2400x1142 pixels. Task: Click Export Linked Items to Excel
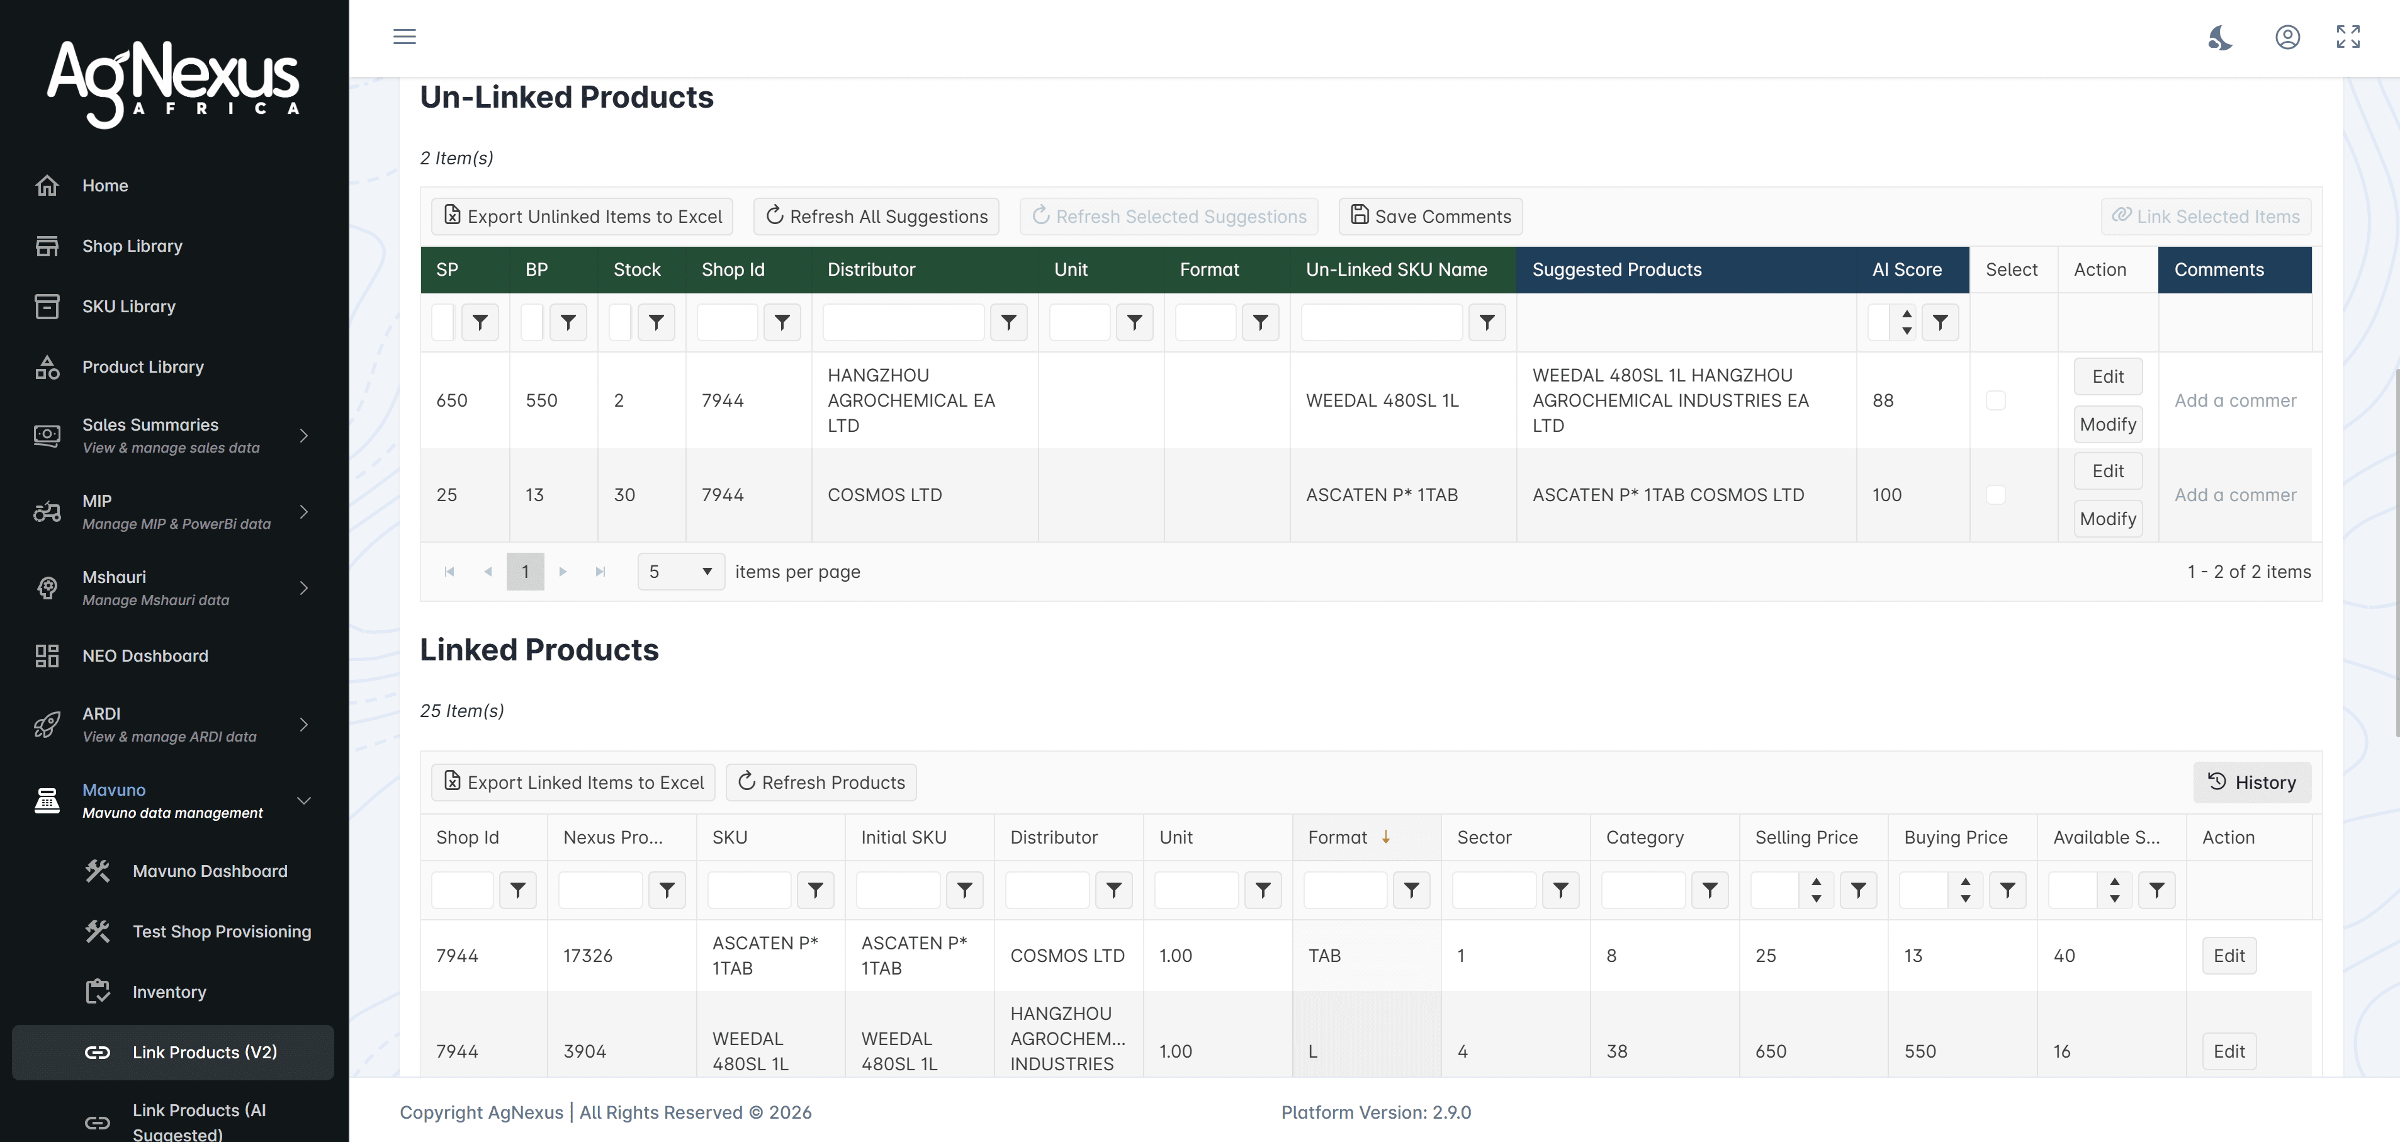pos(573,783)
